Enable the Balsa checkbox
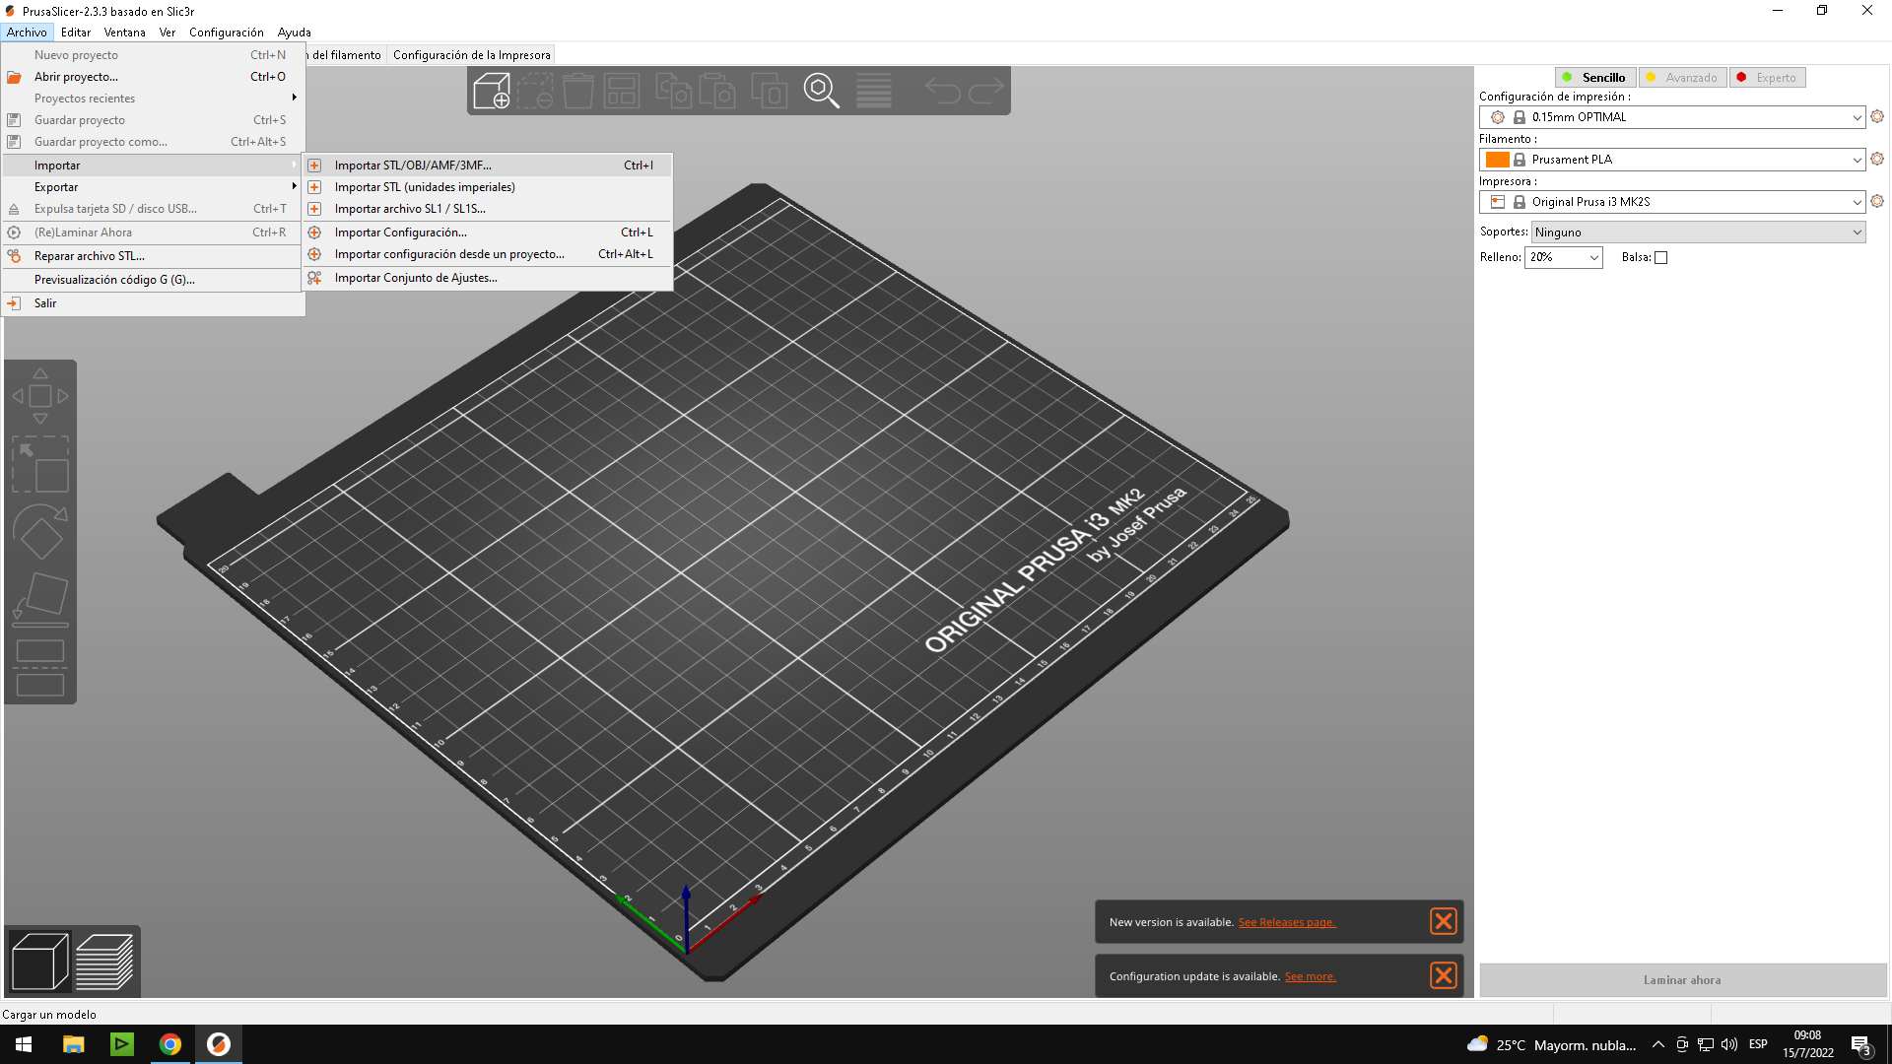Viewport: 1892px width, 1064px height. [1660, 257]
